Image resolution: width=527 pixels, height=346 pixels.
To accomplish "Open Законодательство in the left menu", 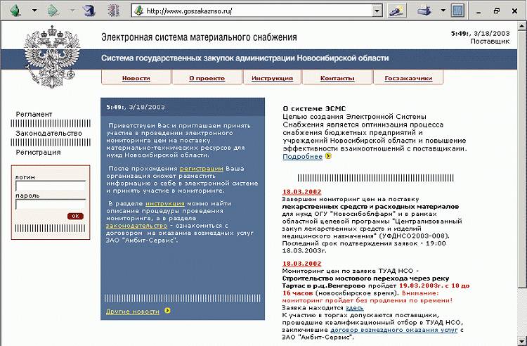I will [48, 134].
